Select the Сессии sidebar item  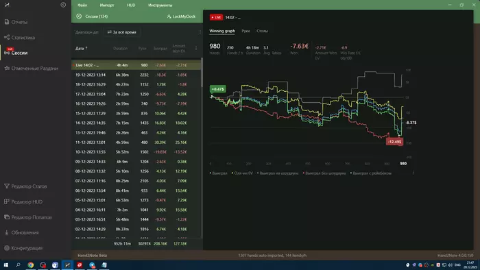pos(16,53)
